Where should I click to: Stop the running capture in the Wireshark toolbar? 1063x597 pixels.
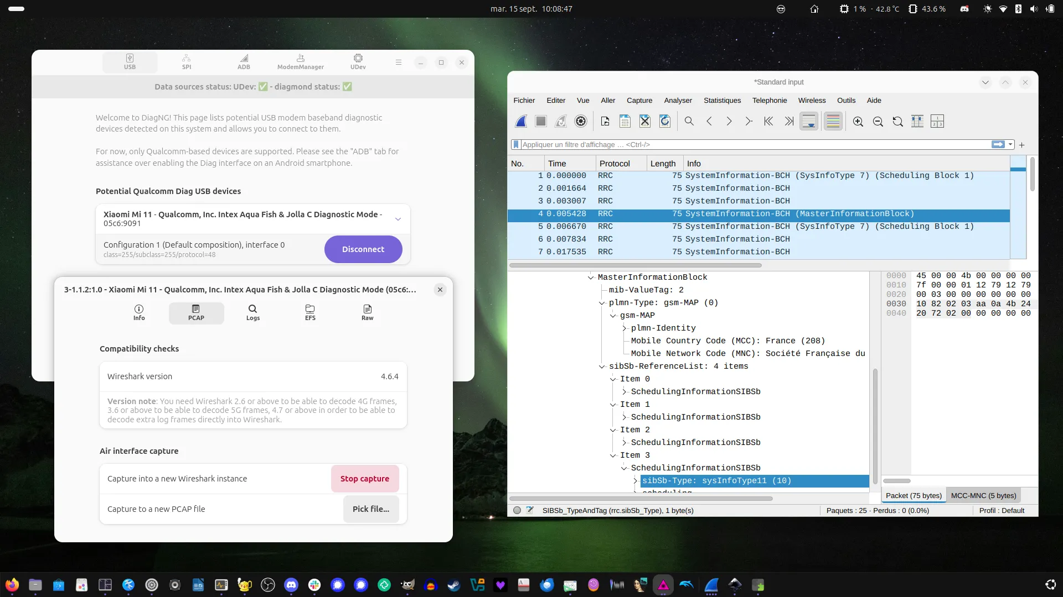point(541,121)
